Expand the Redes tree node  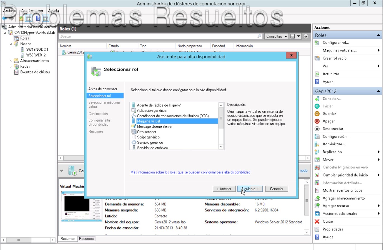pos(11,67)
